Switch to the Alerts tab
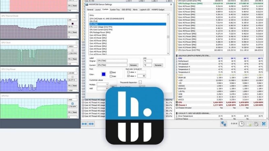Viewport: 269px width, 151px height. pyautogui.click(x=135, y=10)
